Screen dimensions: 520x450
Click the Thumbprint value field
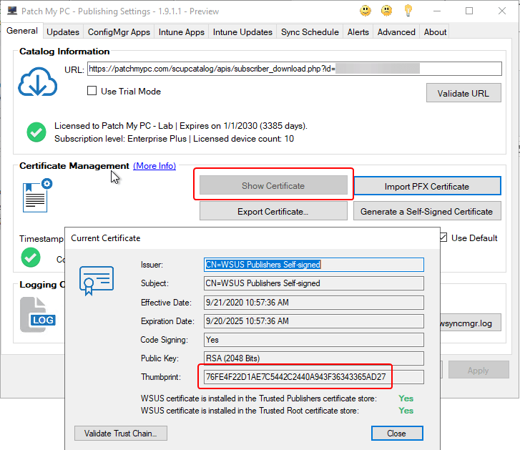point(314,377)
